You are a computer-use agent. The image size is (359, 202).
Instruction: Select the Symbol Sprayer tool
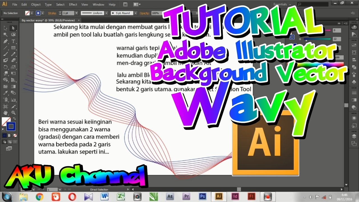tap(6, 100)
